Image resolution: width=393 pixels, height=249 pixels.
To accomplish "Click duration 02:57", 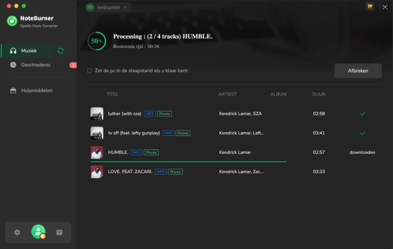I will [319, 152].
